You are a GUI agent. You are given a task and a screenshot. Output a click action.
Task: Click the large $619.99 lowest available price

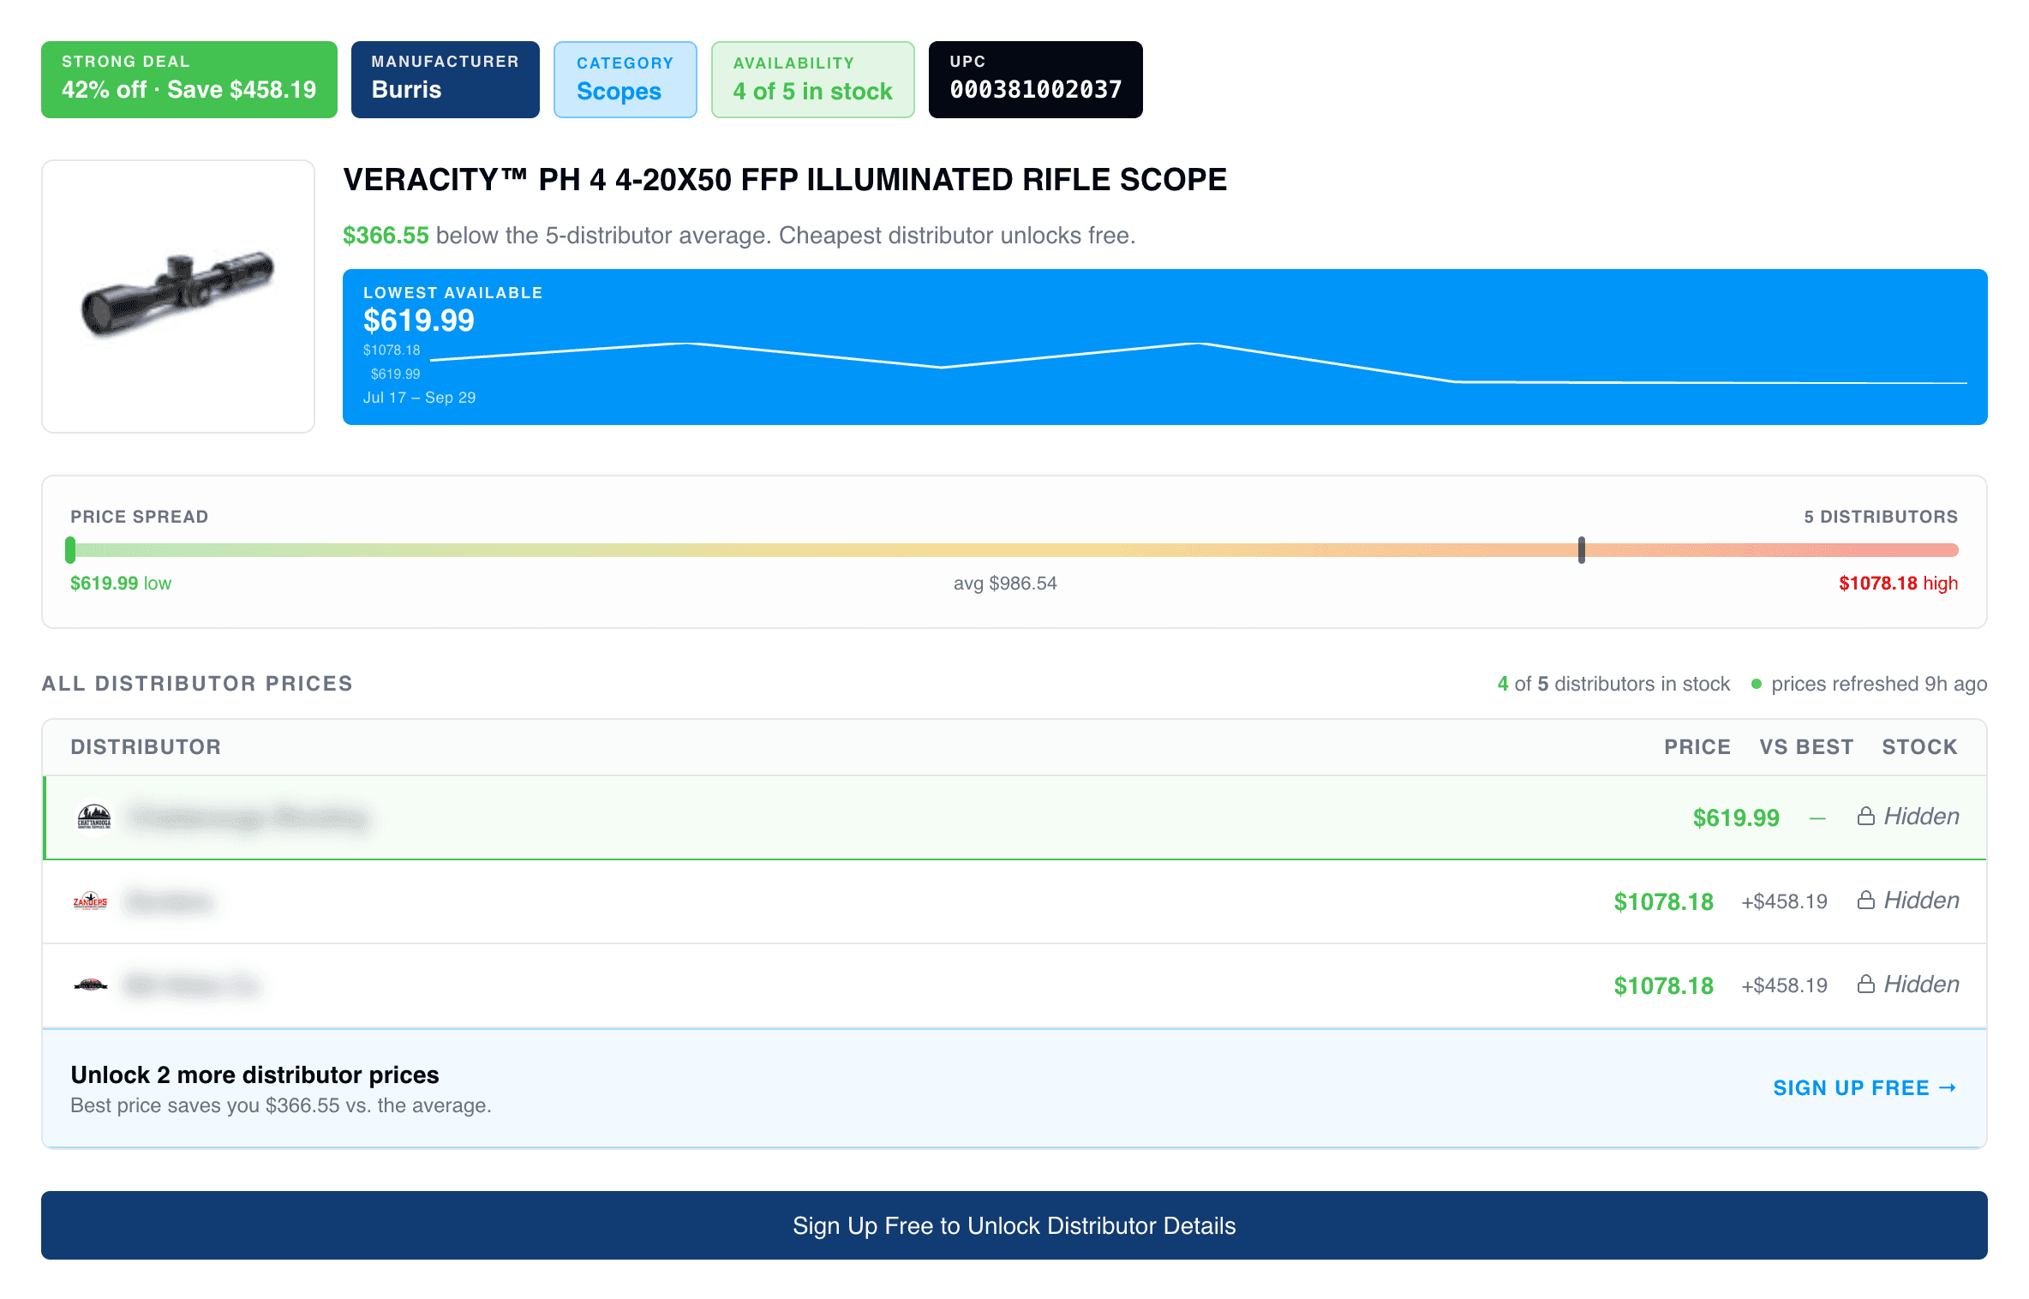tap(419, 320)
